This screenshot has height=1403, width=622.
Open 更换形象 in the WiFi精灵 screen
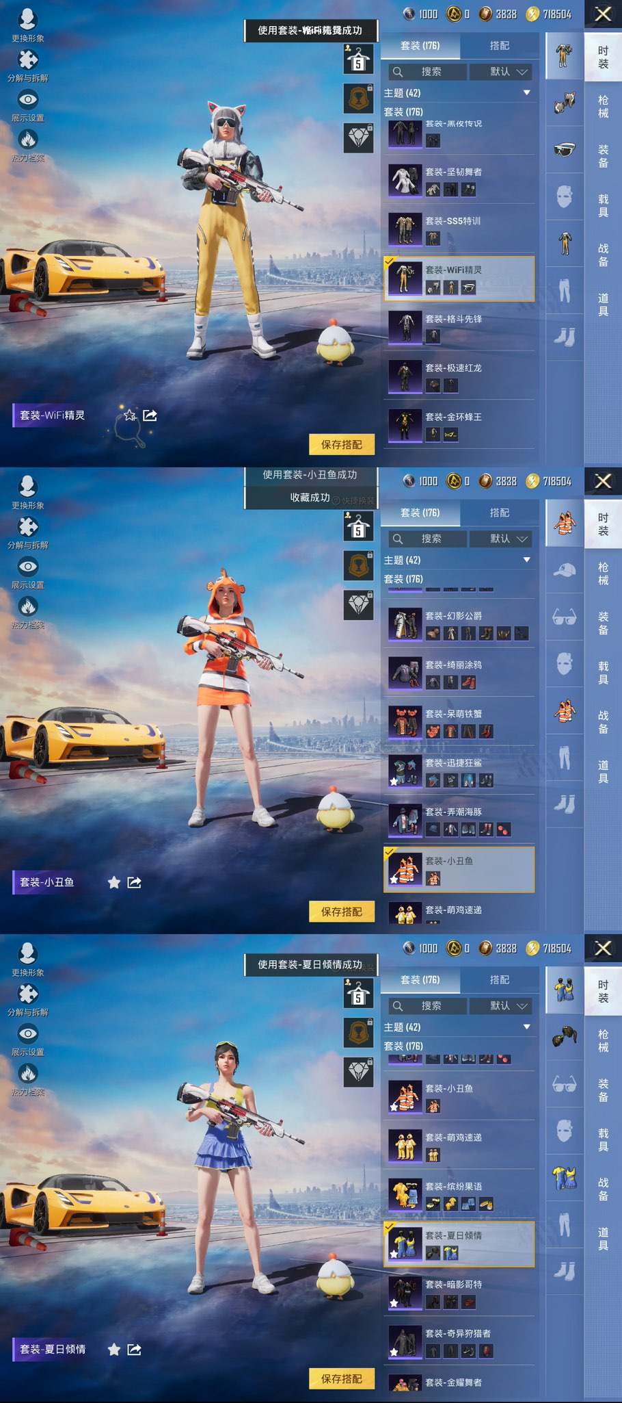point(27,25)
